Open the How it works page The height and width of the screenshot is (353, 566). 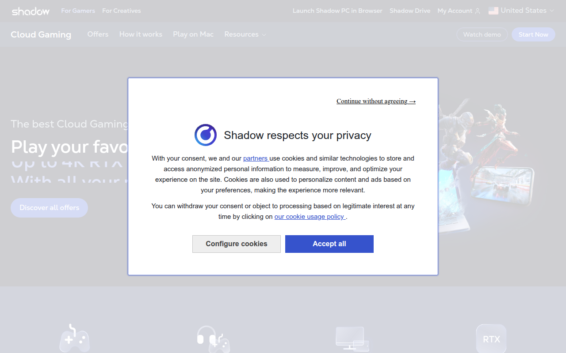coord(141,34)
